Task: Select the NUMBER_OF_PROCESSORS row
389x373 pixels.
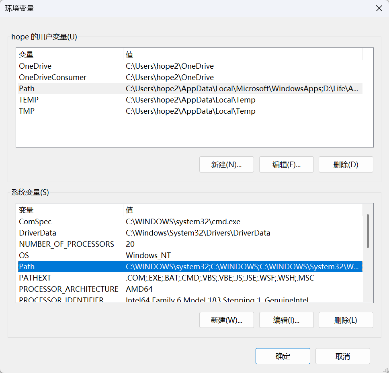Action: [67, 244]
